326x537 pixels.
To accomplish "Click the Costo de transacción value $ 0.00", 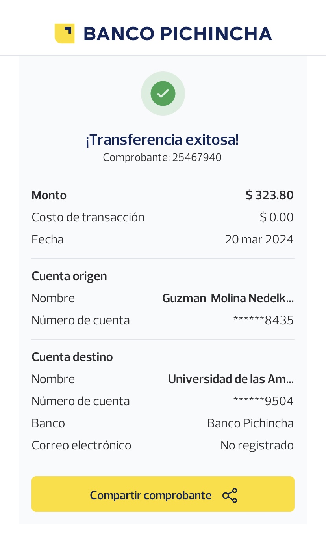I will [x=276, y=217].
